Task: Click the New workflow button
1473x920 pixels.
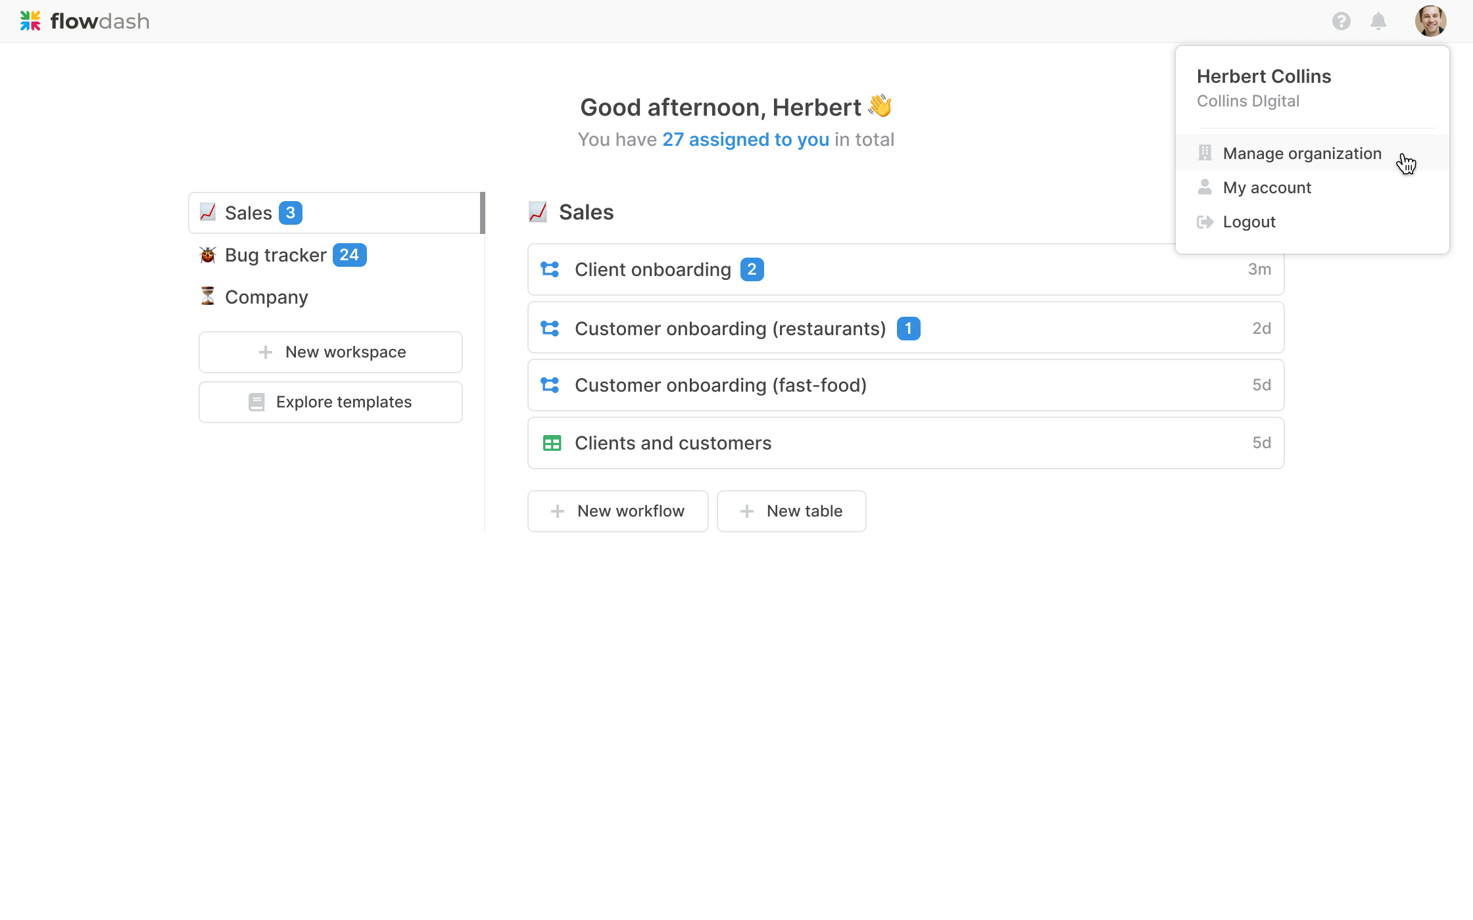Action: point(617,511)
